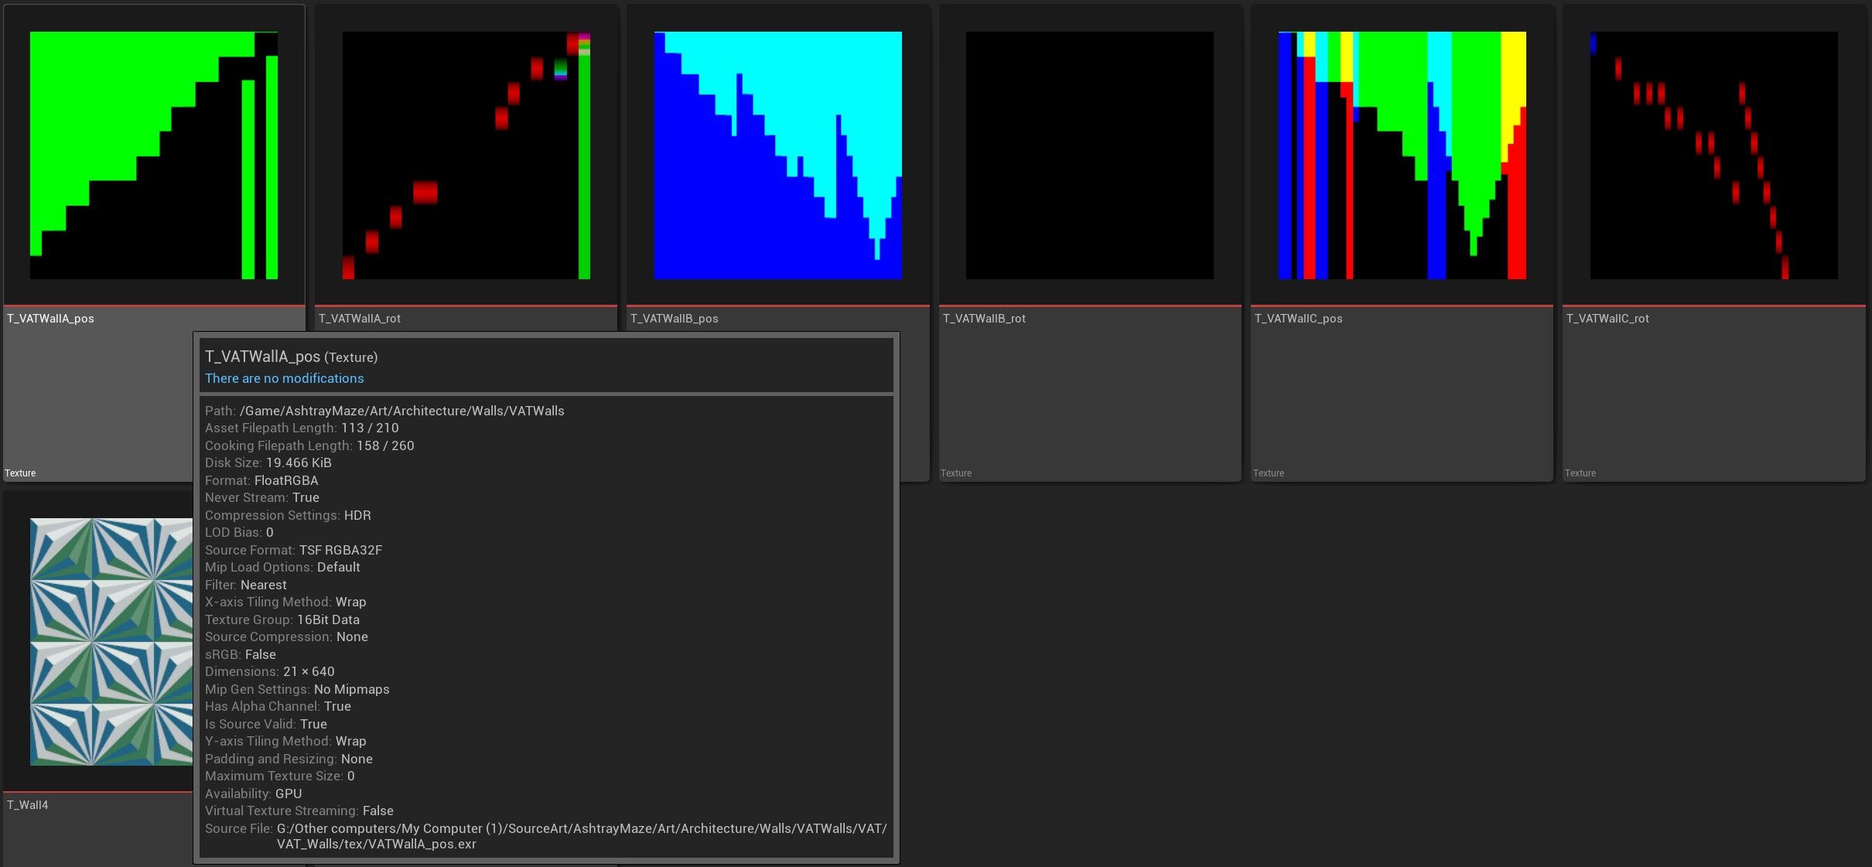Click the T_VATWallB_pos asset name label
This screenshot has height=867, width=1872.
pyautogui.click(x=675, y=319)
